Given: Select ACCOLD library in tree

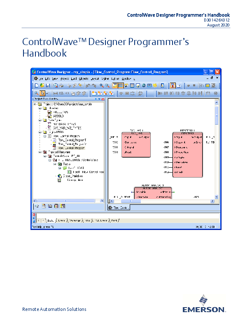Looking at the screenshot, I should point(58,116).
